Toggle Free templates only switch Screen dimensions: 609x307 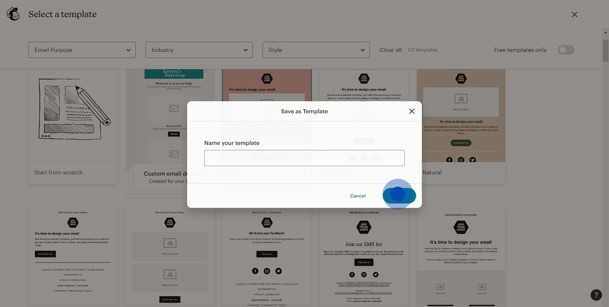click(566, 50)
